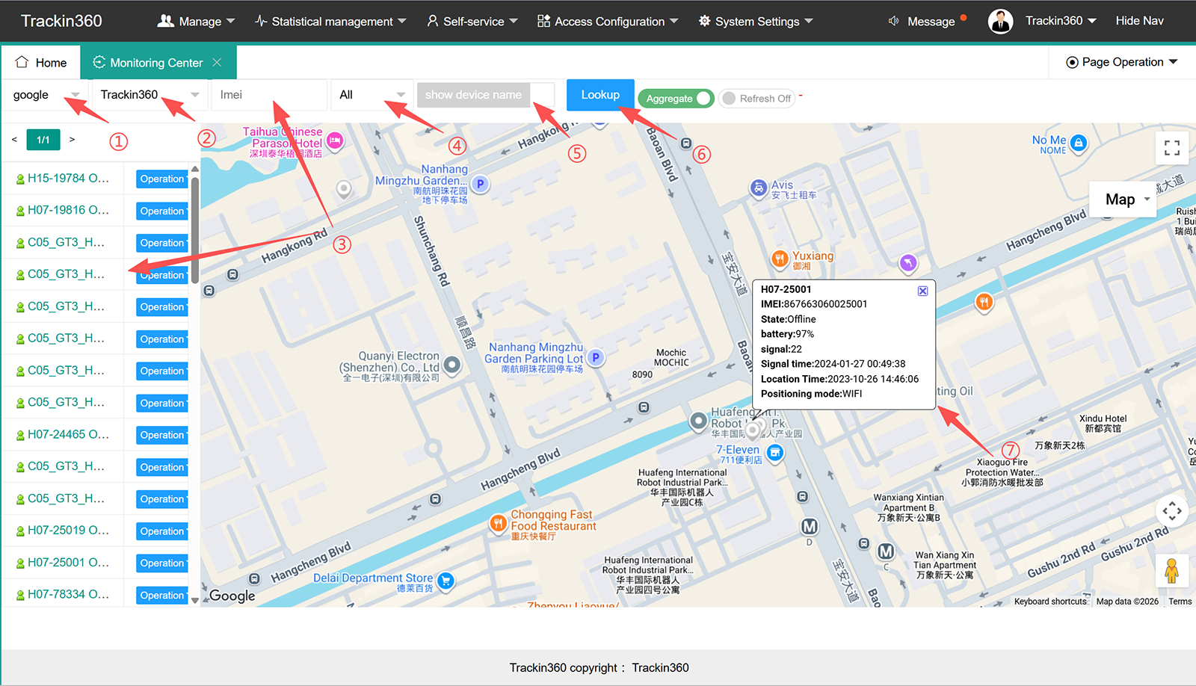
Task: Click the Huafeng Robot Industrial Park marker
Action: 698,421
